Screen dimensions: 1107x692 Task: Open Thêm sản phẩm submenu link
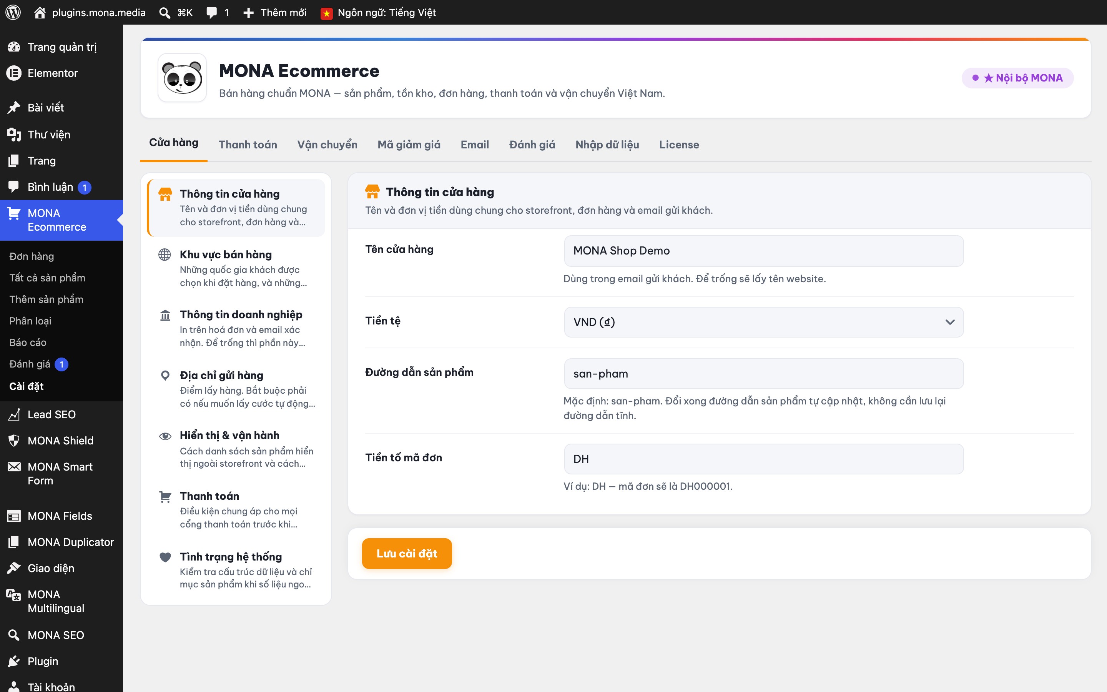point(46,299)
